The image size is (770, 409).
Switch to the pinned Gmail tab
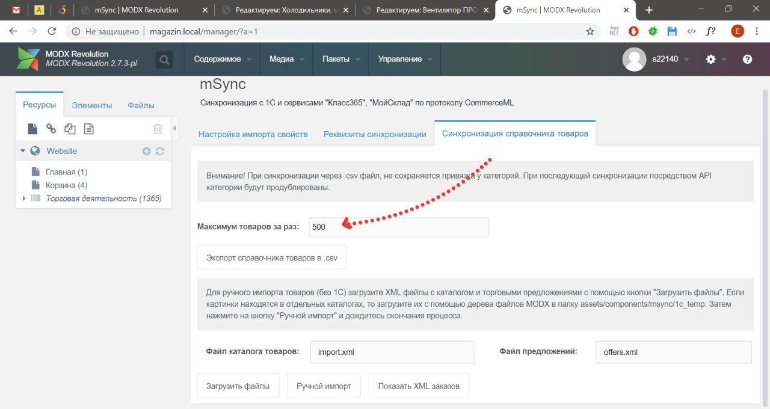(x=17, y=10)
